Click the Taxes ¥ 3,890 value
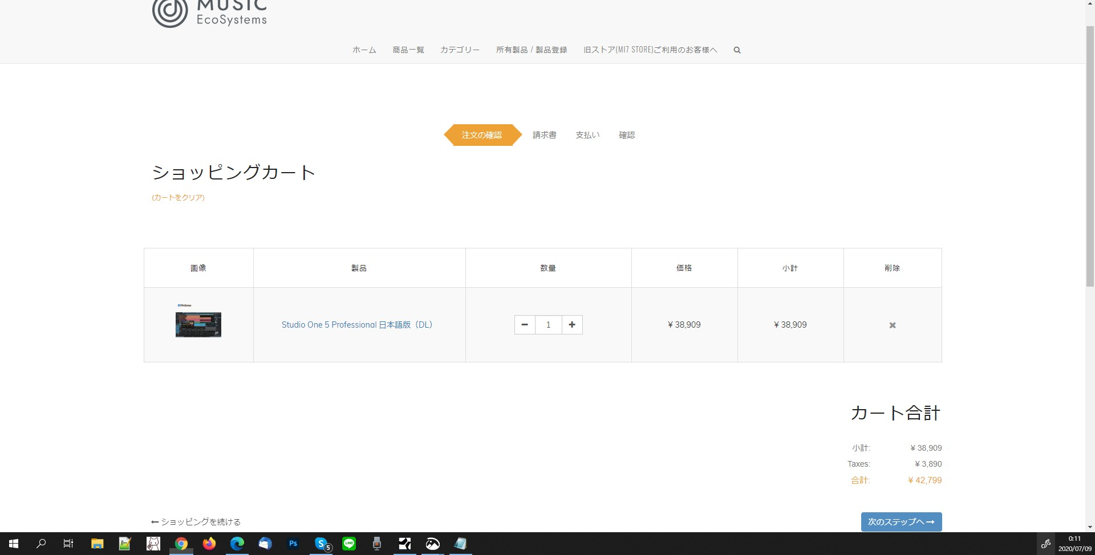Viewport: 1095px width, 555px height. [x=928, y=464]
